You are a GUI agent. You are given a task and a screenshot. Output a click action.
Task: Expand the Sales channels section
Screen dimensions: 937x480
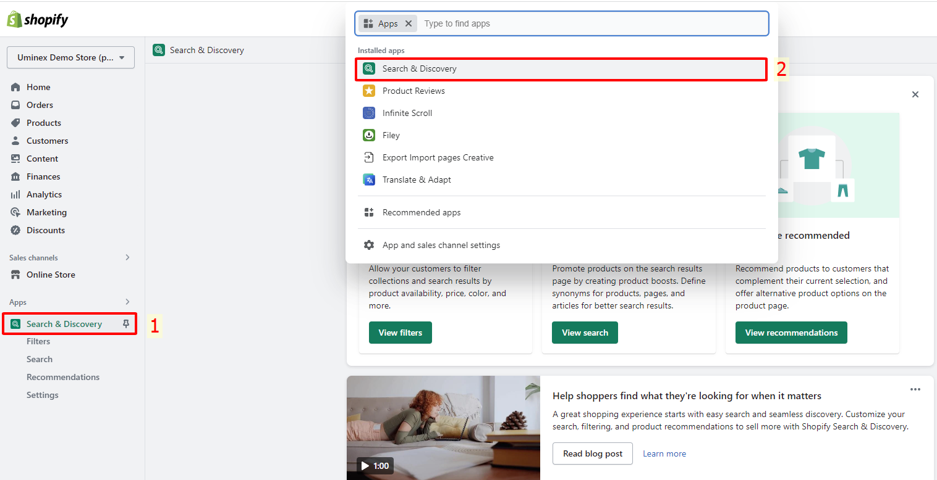coord(127,257)
